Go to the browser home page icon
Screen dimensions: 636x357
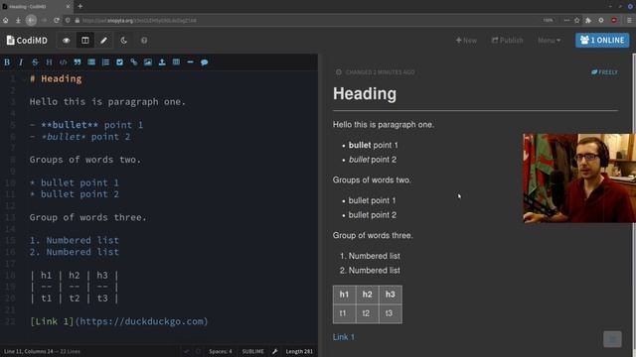6,20
